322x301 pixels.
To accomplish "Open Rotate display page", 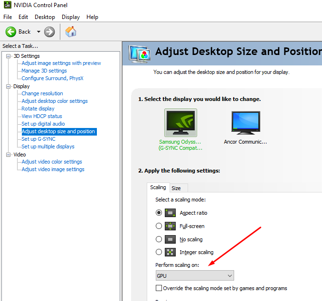I will click(x=38, y=109).
